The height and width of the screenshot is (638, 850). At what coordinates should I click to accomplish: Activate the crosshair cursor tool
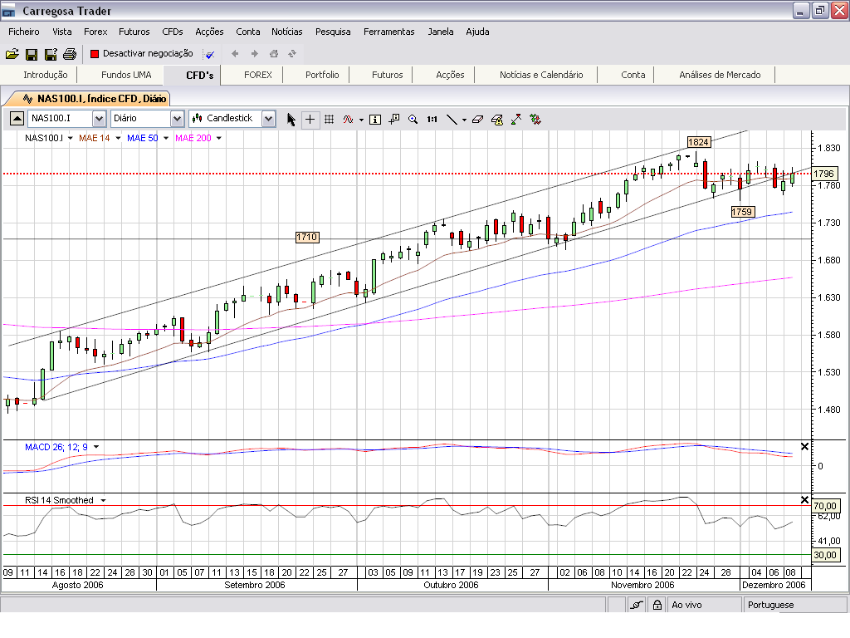coord(310,120)
